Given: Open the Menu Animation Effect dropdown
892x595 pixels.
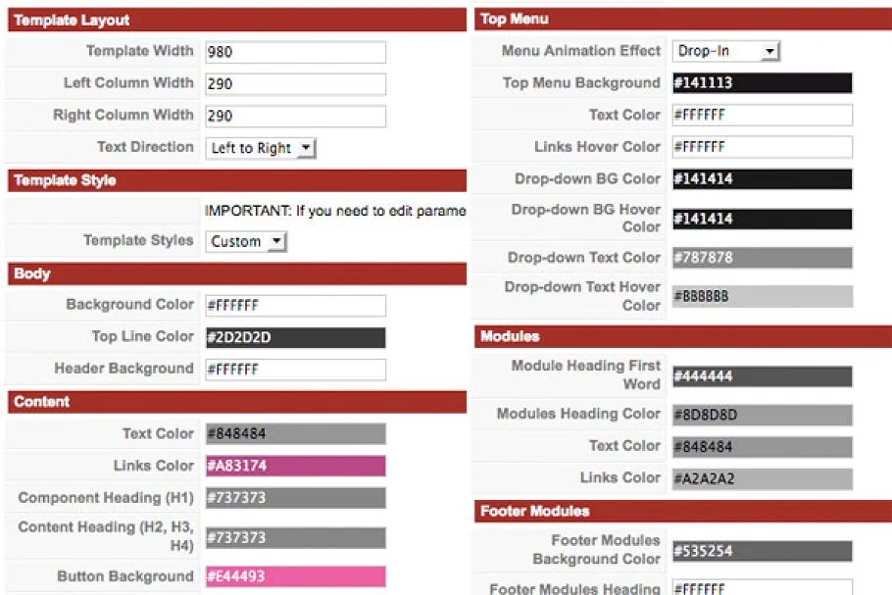Looking at the screenshot, I should coord(726,51).
